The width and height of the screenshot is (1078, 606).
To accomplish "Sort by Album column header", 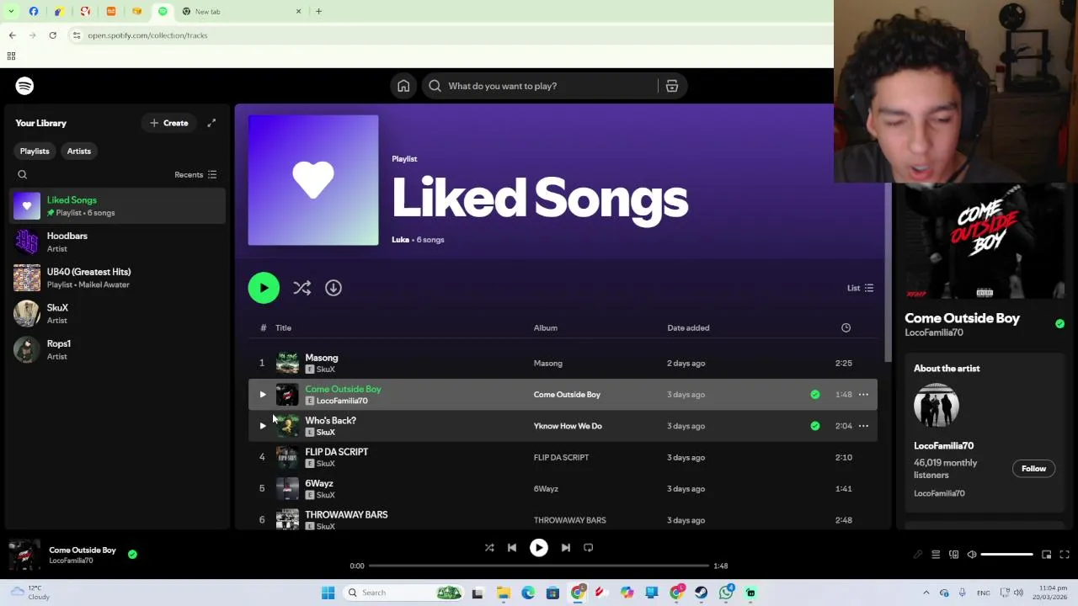I will click(x=545, y=328).
